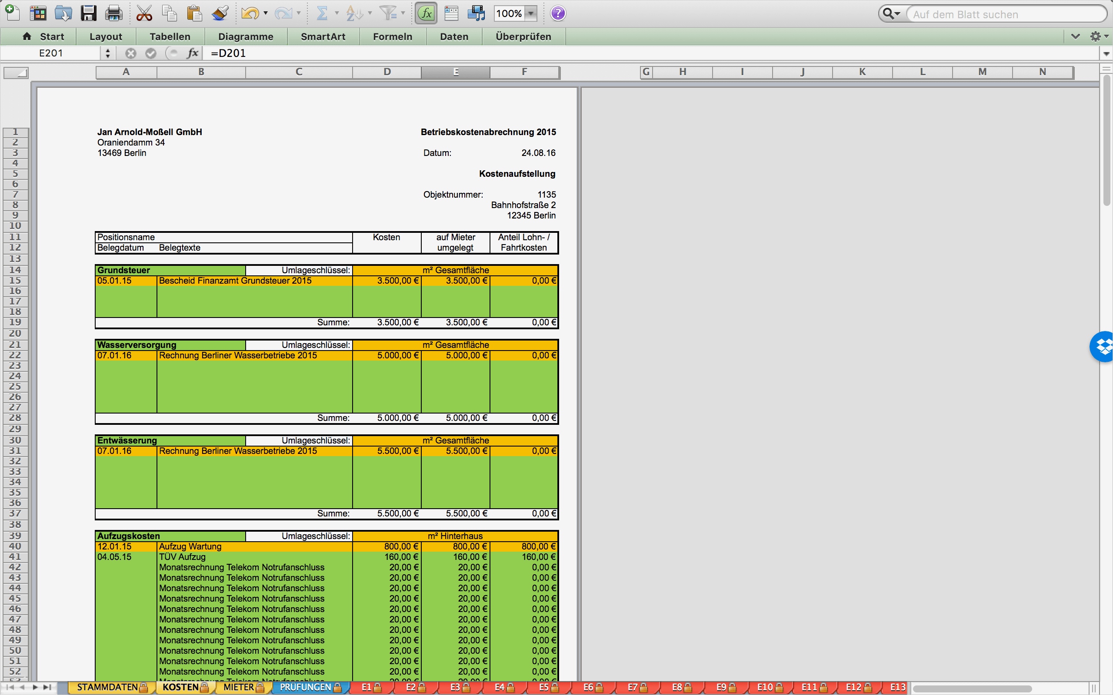Open the Formula Builder fx icon
Screen dimensions: 1113x695
click(426, 13)
